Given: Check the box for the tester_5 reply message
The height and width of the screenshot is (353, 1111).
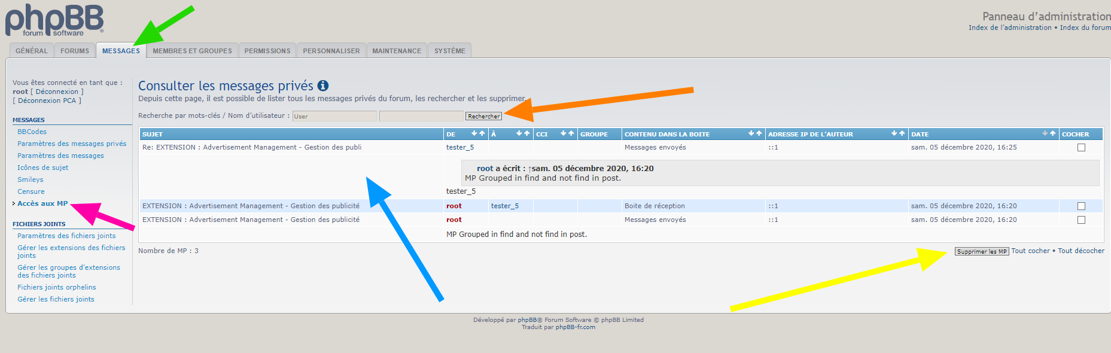Looking at the screenshot, I should [1081, 147].
